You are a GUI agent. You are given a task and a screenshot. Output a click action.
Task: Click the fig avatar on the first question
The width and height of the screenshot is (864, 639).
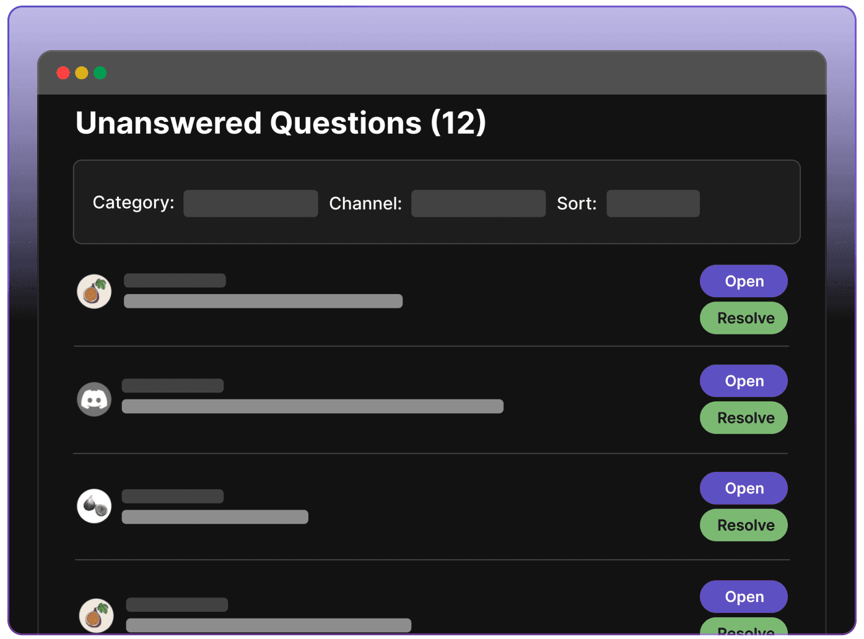click(94, 291)
